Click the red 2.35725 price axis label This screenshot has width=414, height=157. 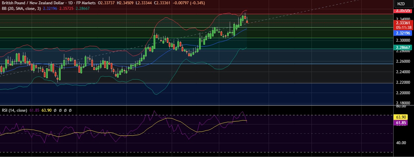point(403,11)
